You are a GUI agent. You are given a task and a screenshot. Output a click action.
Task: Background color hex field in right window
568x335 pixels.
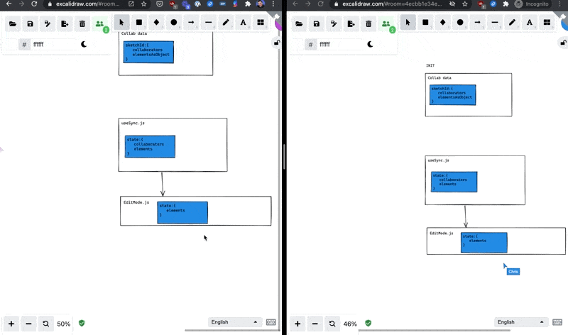[339, 44]
